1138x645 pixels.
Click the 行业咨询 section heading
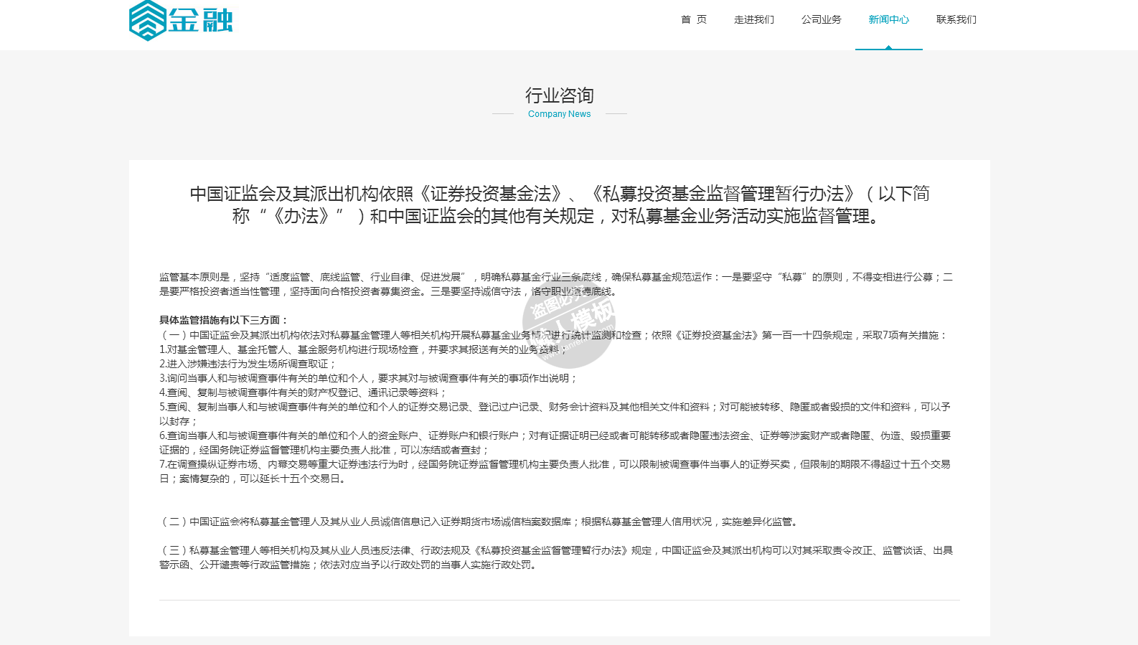[559, 95]
